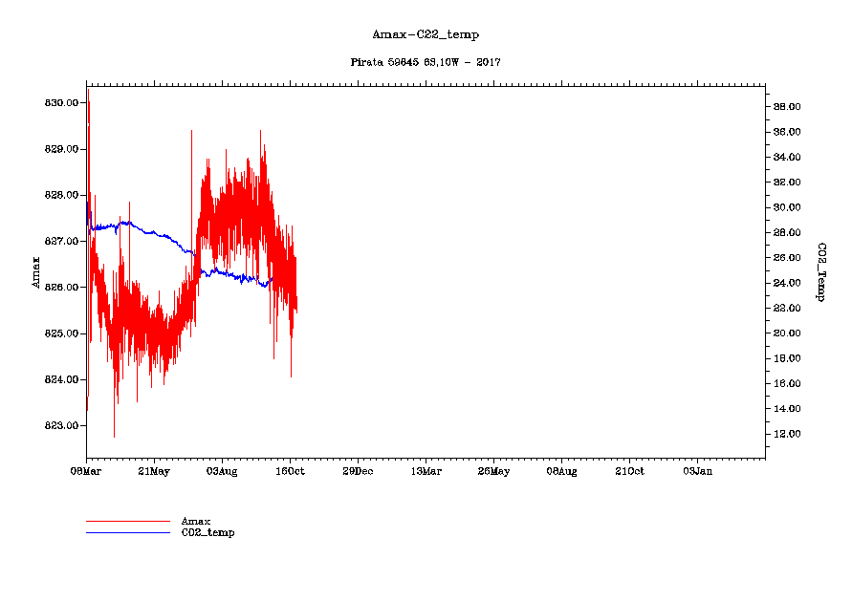Click the chart title Amax-C22_temp
Viewport: 852px width, 602px height.
(x=426, y=34)
